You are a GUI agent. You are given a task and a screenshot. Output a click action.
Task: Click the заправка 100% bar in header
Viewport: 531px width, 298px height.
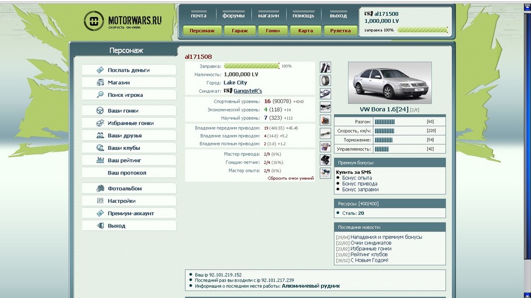tap(423, 30)
